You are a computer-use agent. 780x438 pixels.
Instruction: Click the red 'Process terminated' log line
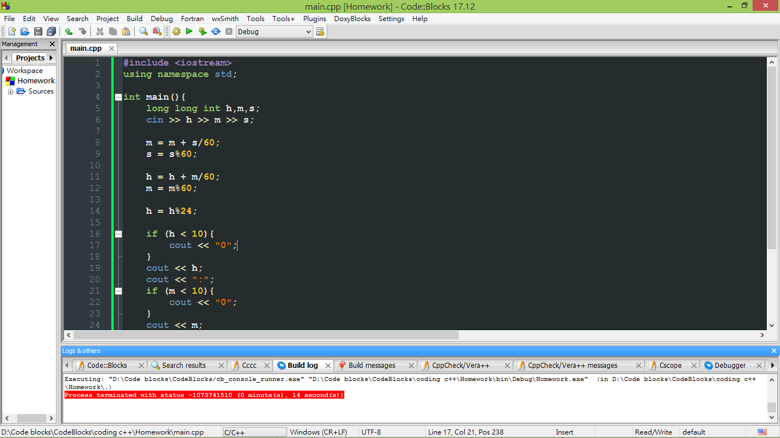(204, 395)
